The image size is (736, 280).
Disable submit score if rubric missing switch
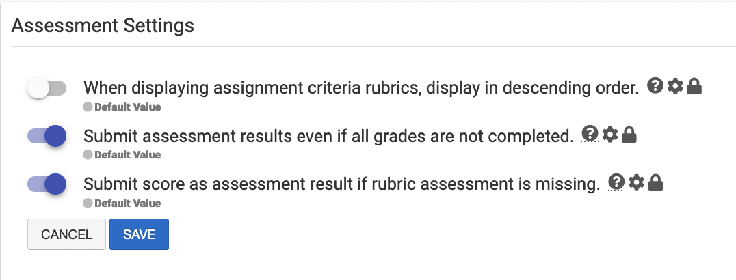click(47, 184)
